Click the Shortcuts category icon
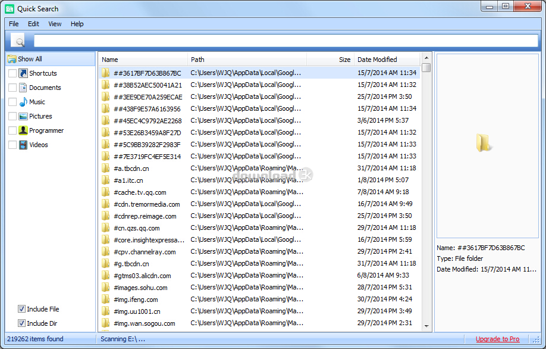This screenshot has width=546, height=349. [23, 73]
